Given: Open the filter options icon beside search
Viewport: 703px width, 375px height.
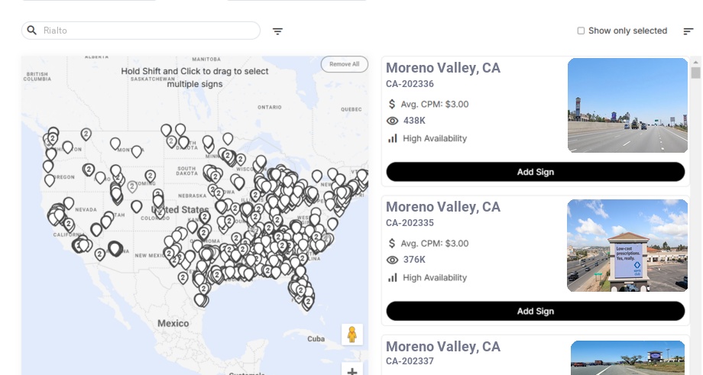Looking at the screenshot, I should tap(277, 31).
